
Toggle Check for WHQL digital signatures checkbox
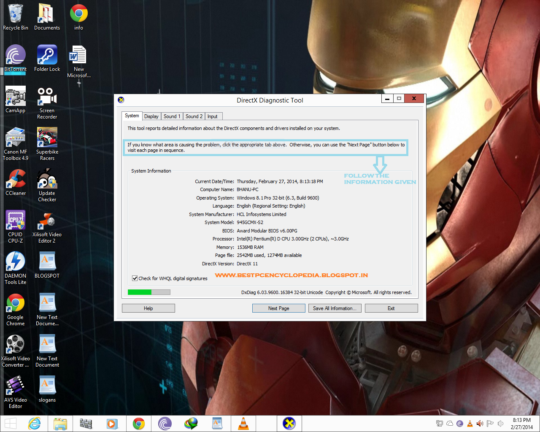[x=135, y=278]
